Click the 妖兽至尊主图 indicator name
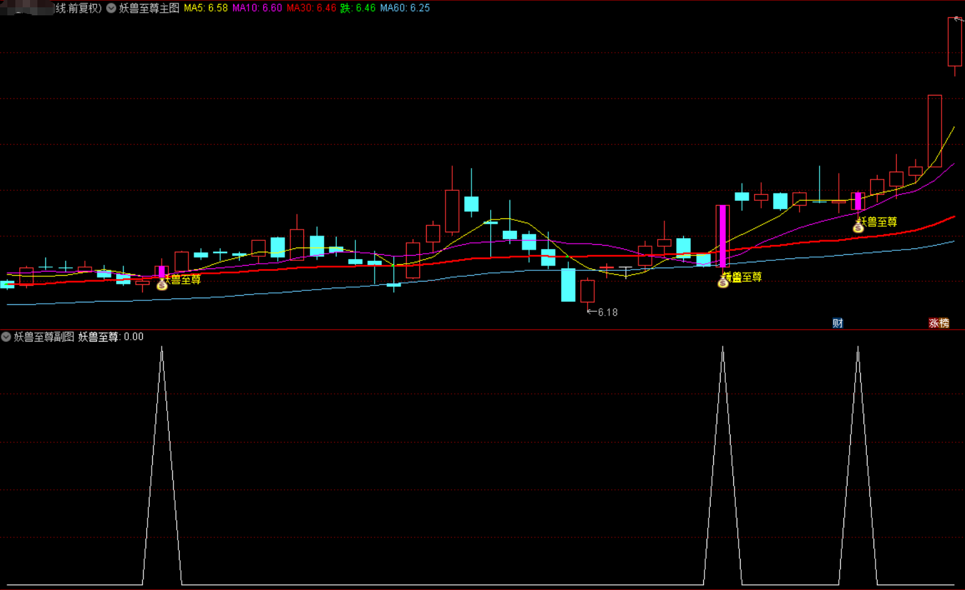This screenshot has width=965, height=590. (x=150, y=8)
